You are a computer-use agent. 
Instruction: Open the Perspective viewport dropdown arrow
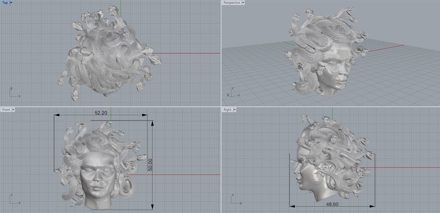(243, 3)
